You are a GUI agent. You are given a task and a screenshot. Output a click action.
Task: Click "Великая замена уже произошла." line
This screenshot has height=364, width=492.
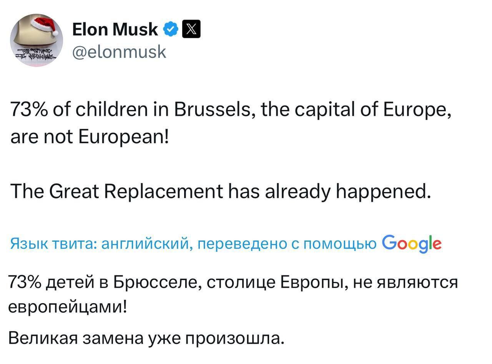(146, 338)
